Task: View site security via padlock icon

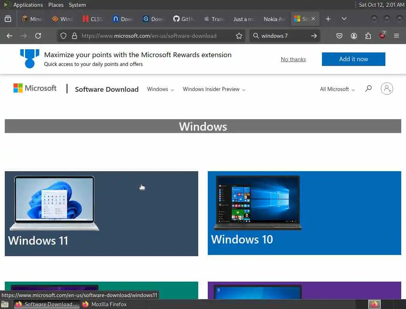Action: click(75, 36)
